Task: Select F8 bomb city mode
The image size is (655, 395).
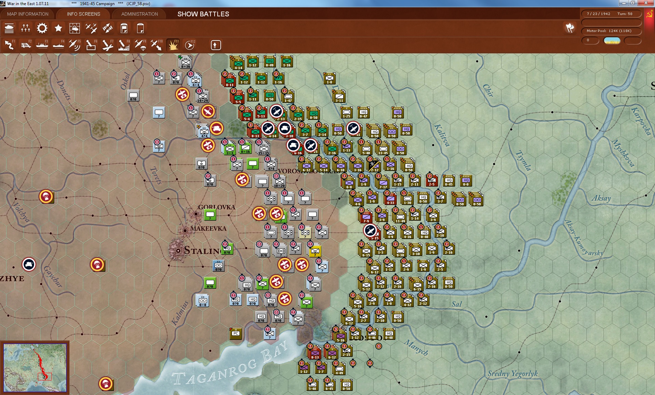Action: [x=124, y=45]
